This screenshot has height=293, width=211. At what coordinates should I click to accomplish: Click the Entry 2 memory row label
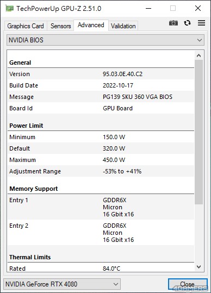(x=18, y=226)
